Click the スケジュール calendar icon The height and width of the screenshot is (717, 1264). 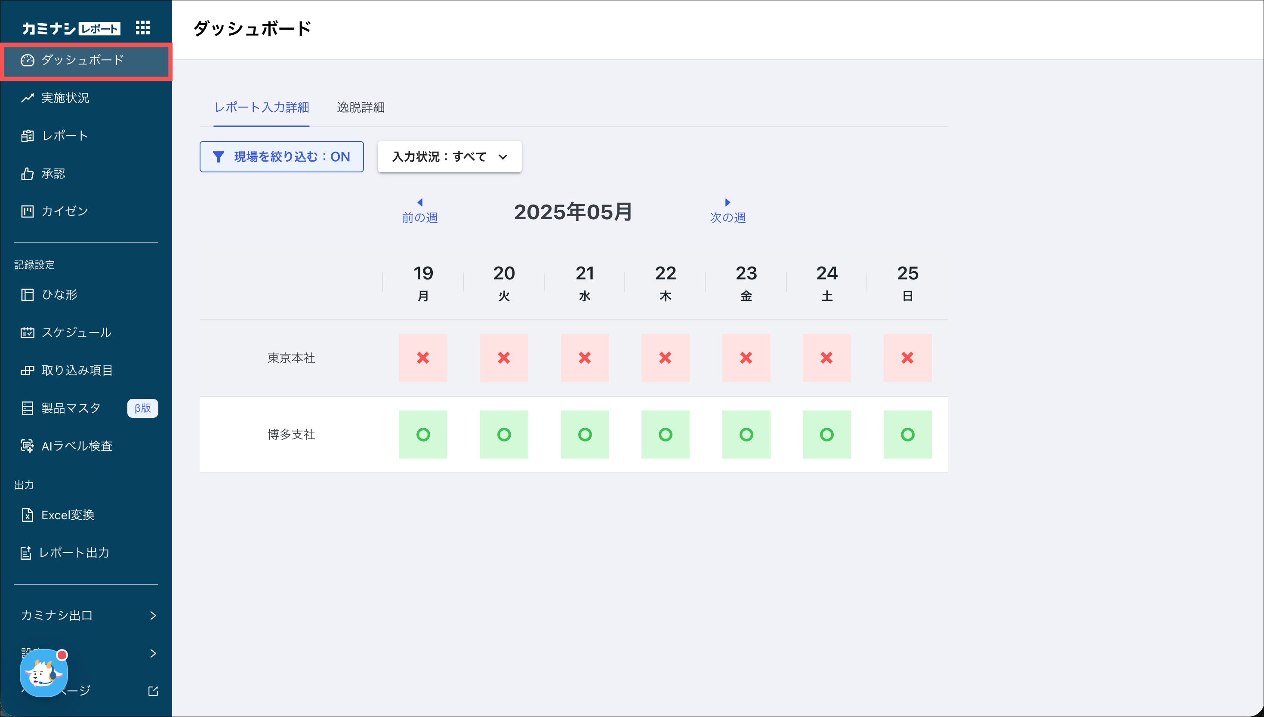(x=27, y=332)
